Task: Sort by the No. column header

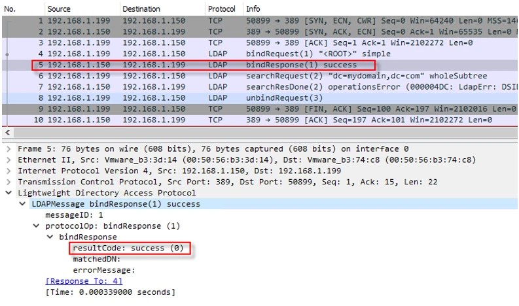Action: pos(11,9)
